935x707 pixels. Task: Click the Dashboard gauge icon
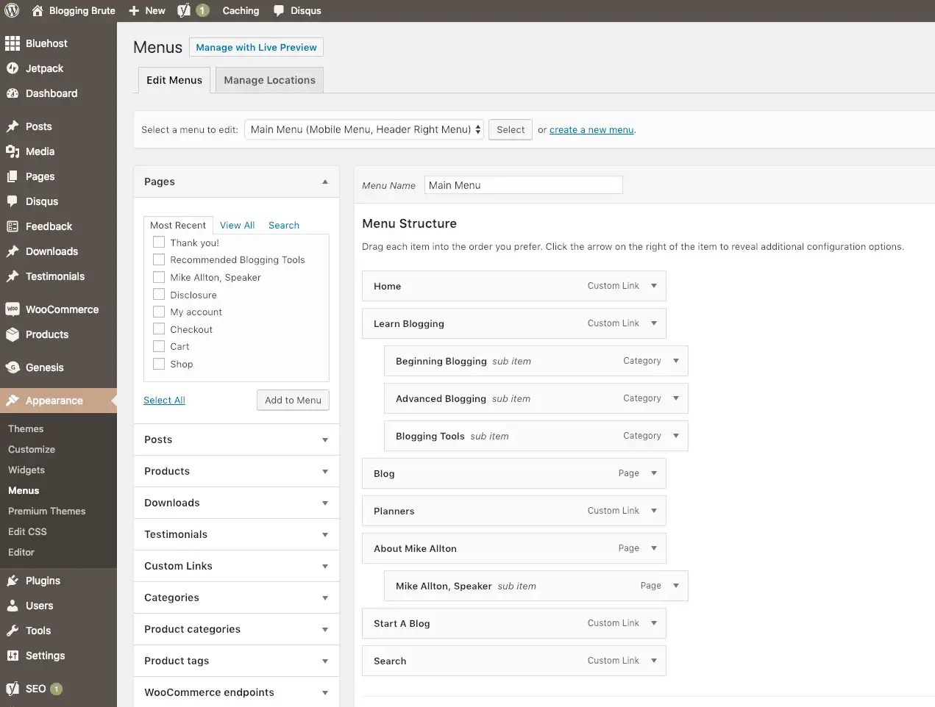(13, 93)
